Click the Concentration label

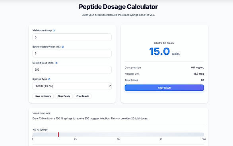pos(133,67)
